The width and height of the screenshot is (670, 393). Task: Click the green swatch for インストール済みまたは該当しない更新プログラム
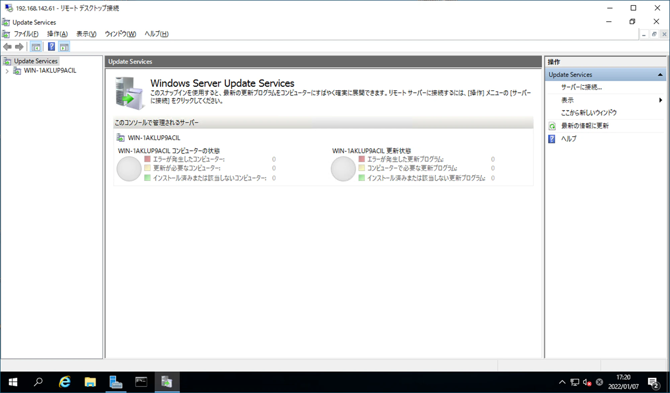(x=361, y=178)
